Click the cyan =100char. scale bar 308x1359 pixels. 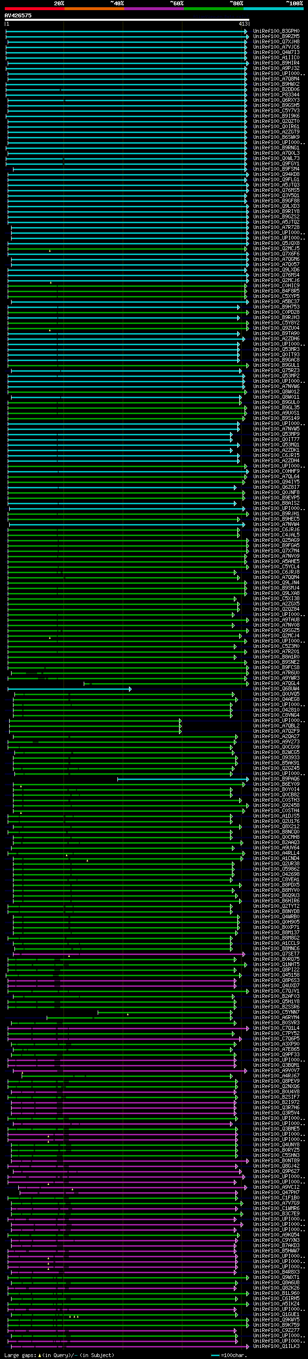[x=215, y=1355]
